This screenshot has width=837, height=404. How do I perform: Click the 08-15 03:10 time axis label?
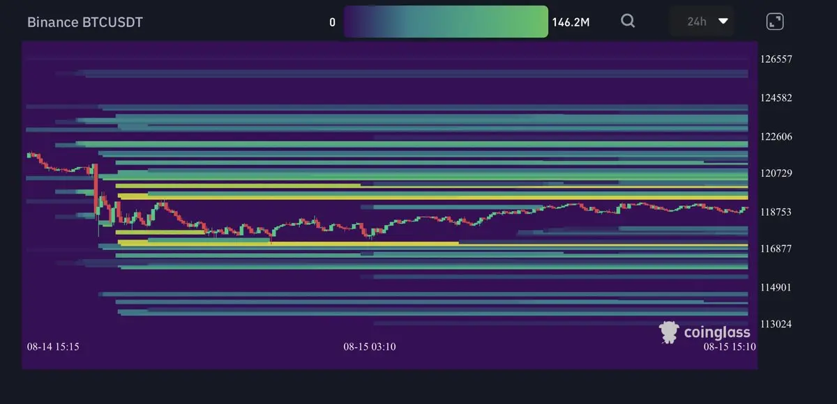[x=370, y=346]
